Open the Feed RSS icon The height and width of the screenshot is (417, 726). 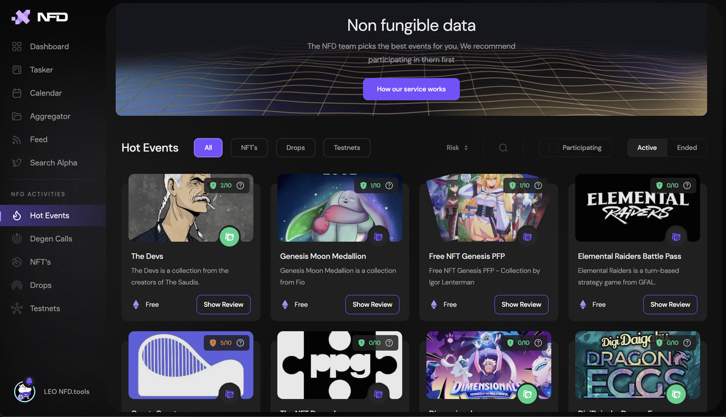[17, 140]
